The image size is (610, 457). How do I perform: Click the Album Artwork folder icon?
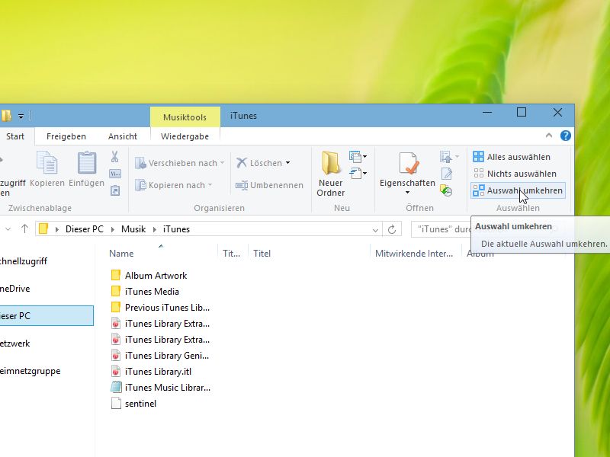pyautogui.click(x=116, y=276)
